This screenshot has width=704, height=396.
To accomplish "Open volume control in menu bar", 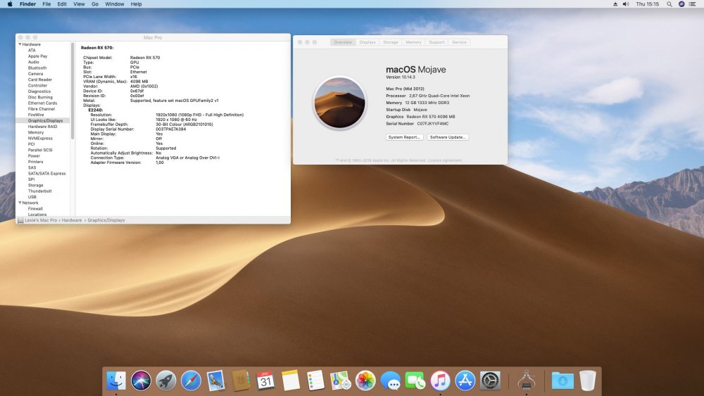I will (626, 4).
